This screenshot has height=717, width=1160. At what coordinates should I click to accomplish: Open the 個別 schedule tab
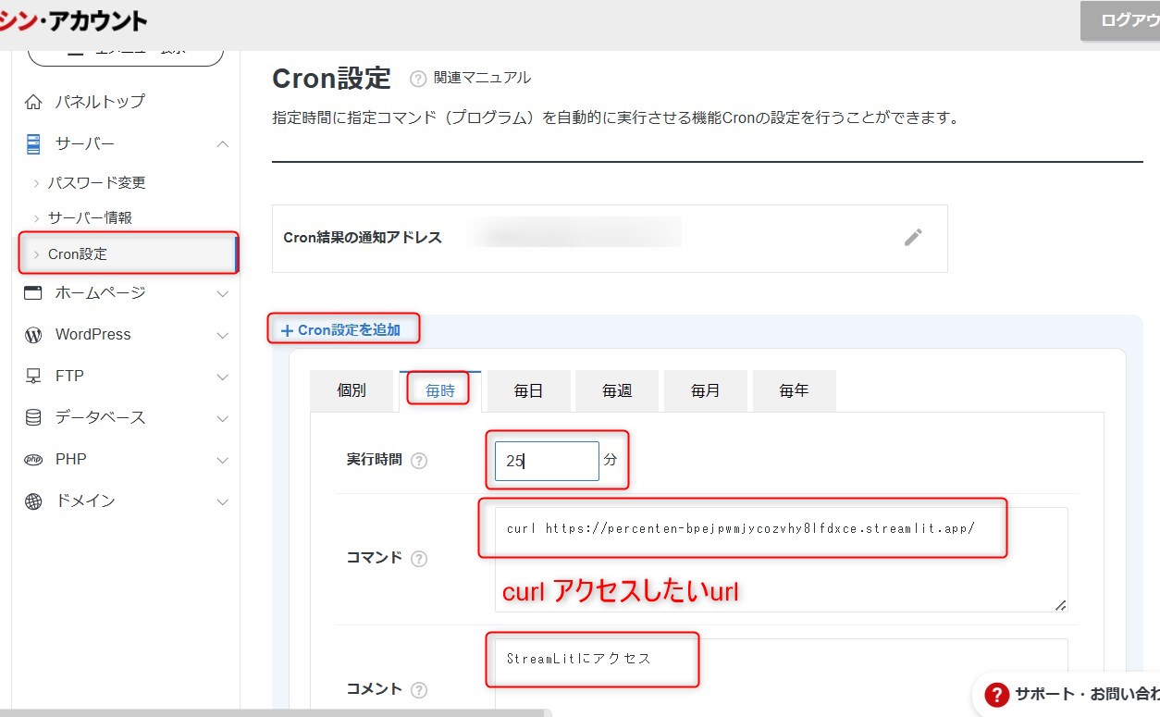click(x=352, y=391)
